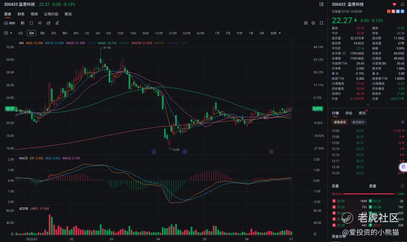Select the 成交统计 toggle
The width and height of the screenshot is (407, 242).
pos(358,122)
